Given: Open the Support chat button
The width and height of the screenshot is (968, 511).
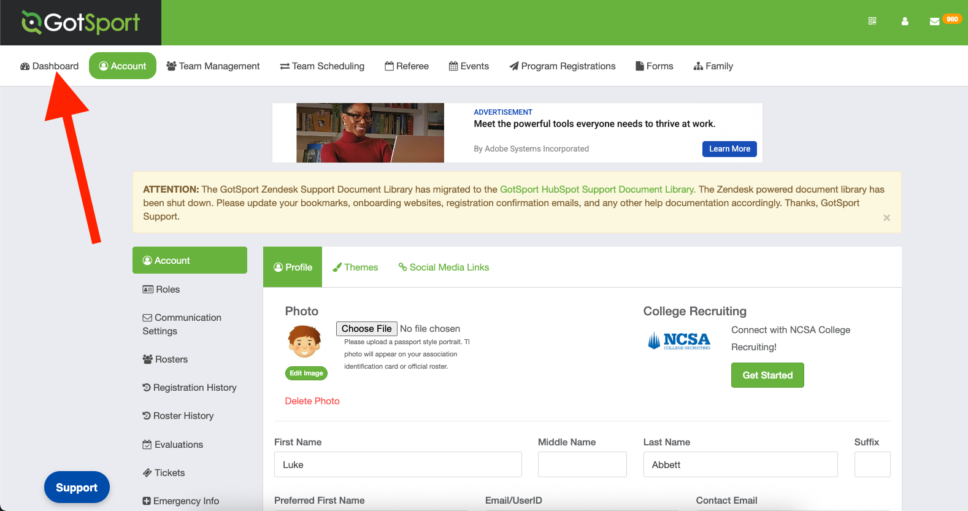Looking at the screenshot, I should [x=77, y=487].
